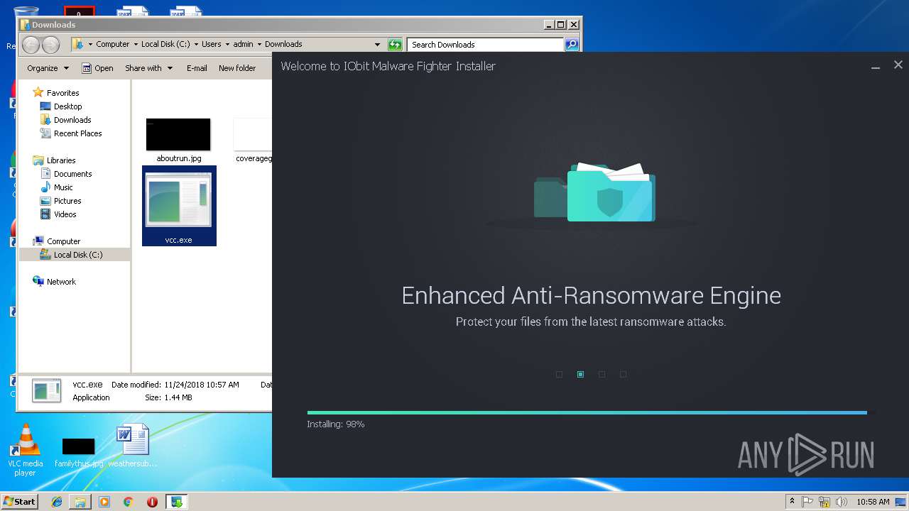Click the search magnifier icon in Explorer

pyautogui.click(x=572, y=45)
